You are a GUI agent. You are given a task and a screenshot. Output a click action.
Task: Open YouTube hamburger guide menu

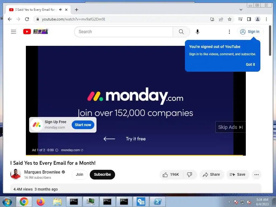click(x=13, y=32)
